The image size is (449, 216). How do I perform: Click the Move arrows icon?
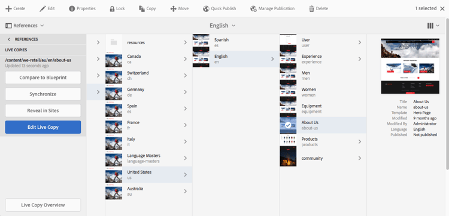173,8
